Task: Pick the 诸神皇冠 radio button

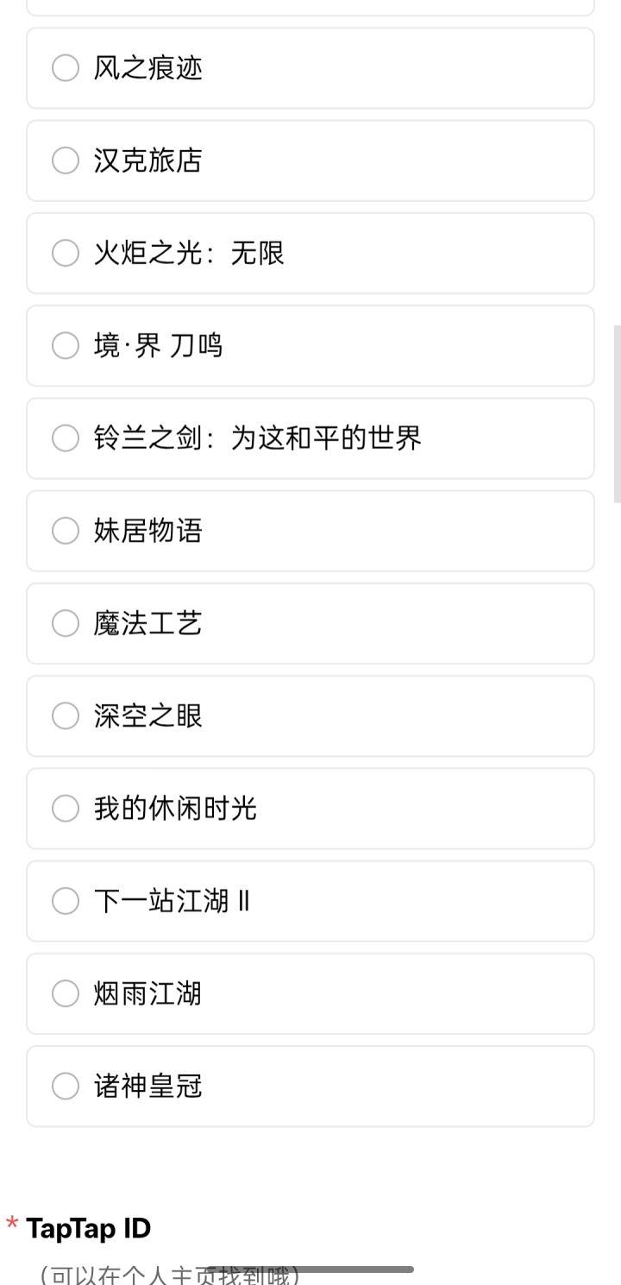Action: coord(66,1086)
